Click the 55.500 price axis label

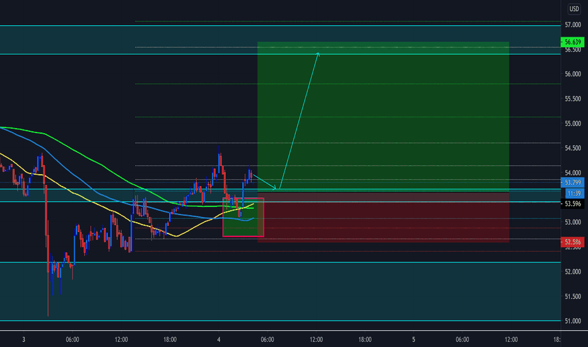[573, 98]
